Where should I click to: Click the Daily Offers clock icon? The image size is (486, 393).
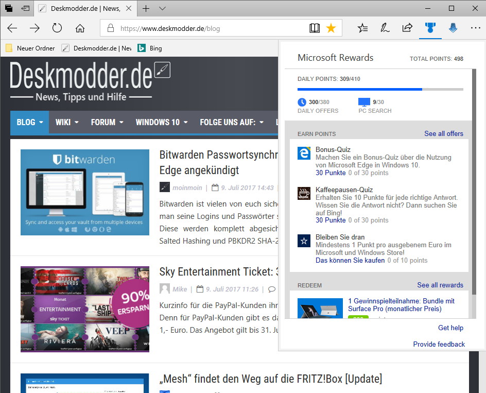(302, 102)
